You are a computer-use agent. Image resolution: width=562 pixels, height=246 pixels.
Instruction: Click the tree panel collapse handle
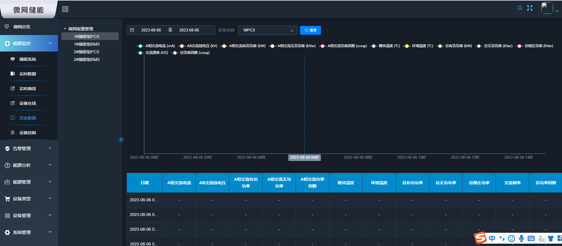[x=121, y=139]
